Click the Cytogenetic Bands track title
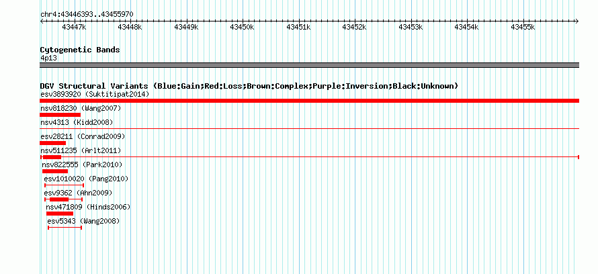This screenshot has height=274, width=598. tap(80, 50)
